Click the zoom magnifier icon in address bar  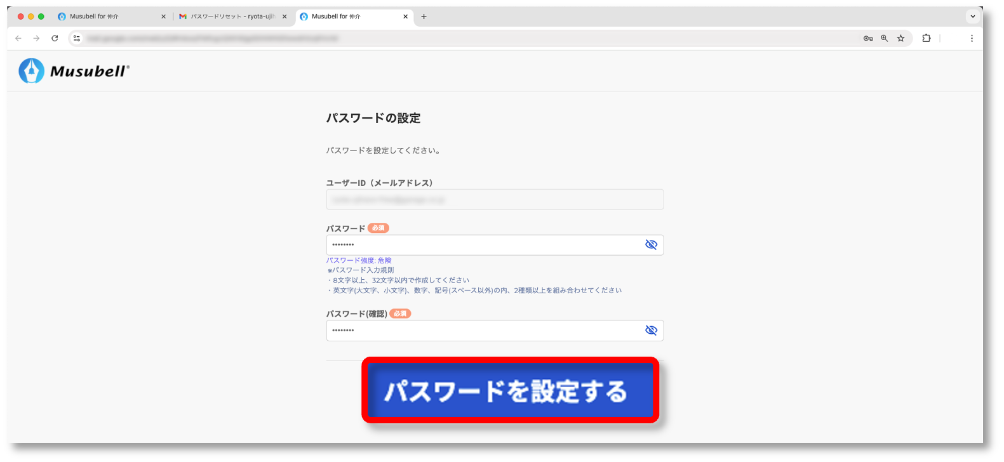[x=884, y=38]
